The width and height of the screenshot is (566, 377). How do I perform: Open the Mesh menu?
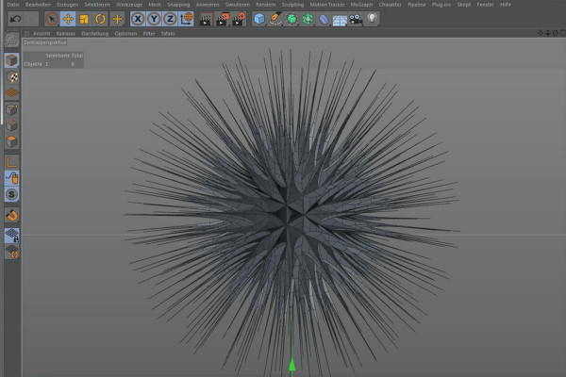coord(155,5)
